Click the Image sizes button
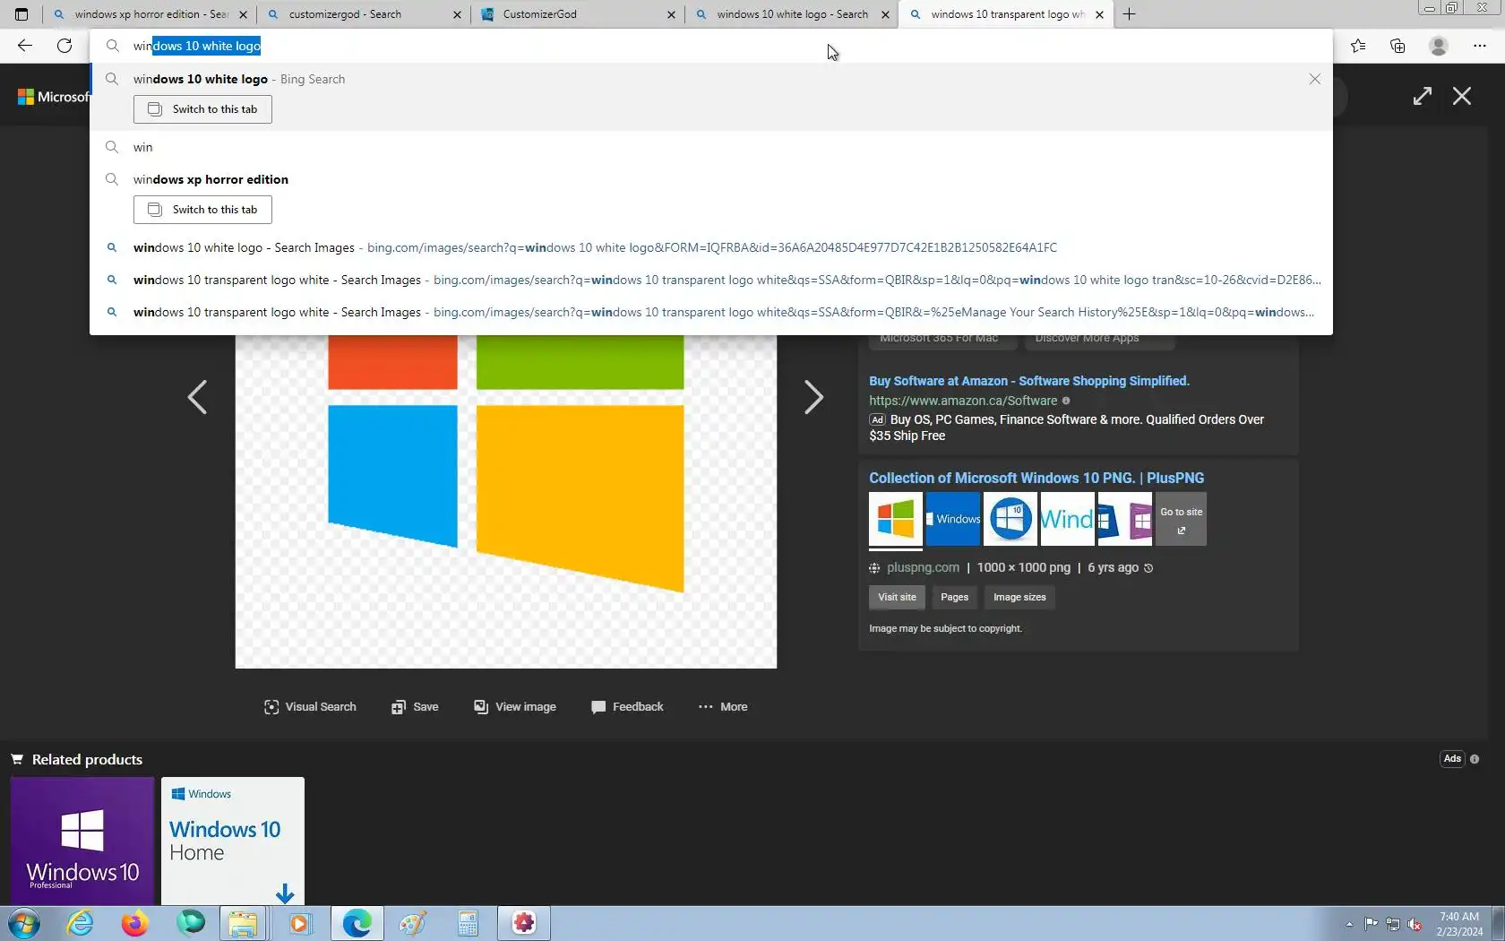This screenshot has width=1505, height=941. click(1019, 597)
